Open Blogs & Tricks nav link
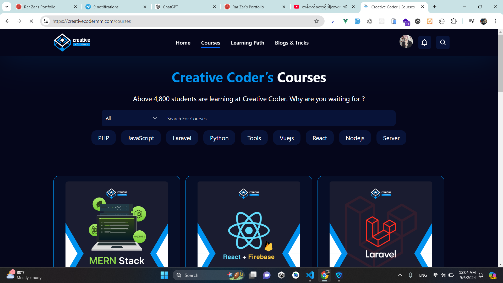The height and width of the screenshot is (283, 503). click(x=292, y=43)
